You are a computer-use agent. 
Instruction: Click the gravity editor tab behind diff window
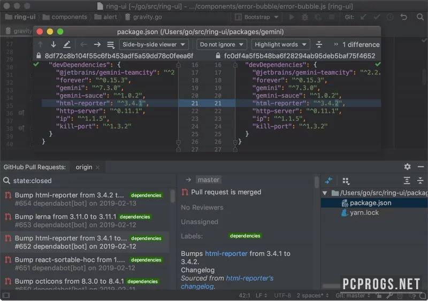click(x=19, y=31)
